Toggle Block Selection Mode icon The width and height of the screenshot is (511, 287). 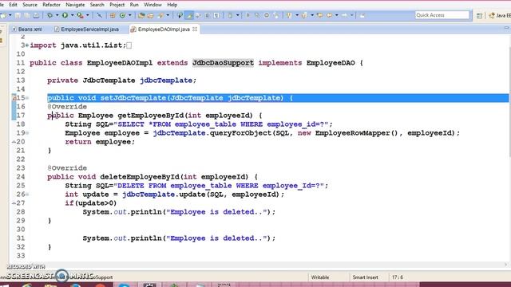[x=207, y=15]
